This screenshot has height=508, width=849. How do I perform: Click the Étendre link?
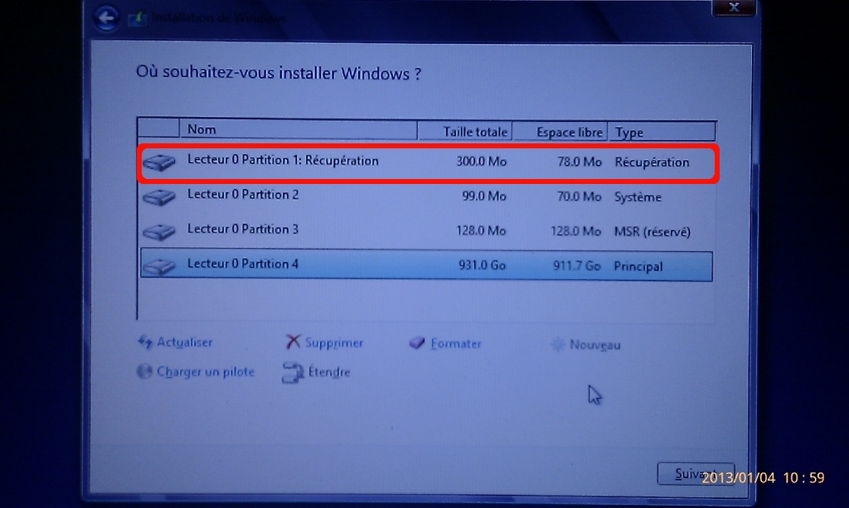tap(329, 372)
